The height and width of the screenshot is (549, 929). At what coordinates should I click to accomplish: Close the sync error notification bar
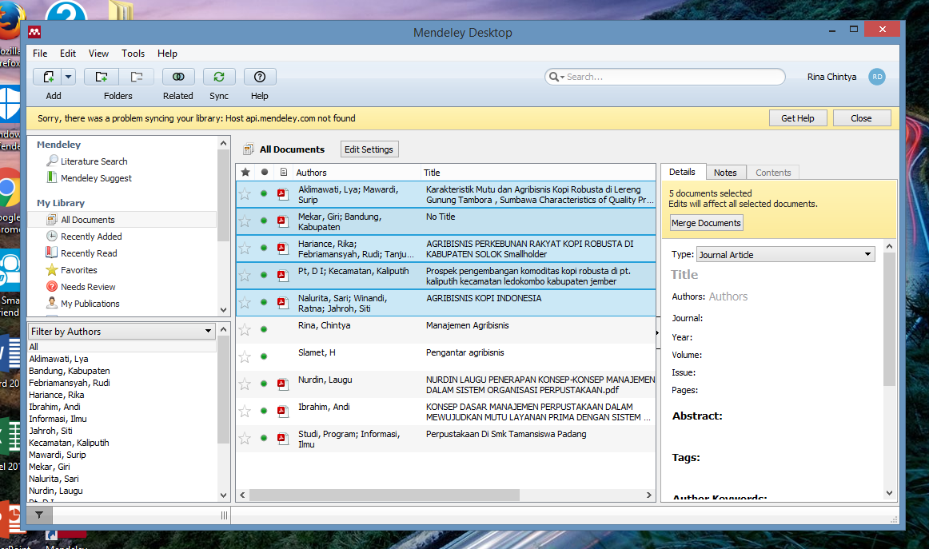(x=862, y=118)
